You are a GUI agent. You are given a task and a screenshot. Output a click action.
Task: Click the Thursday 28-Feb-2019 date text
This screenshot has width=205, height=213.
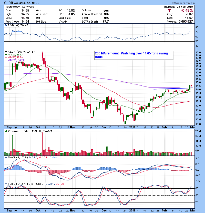178,7
